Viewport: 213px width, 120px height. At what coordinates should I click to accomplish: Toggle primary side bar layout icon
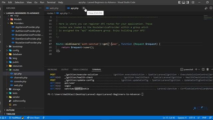point(180,2)
